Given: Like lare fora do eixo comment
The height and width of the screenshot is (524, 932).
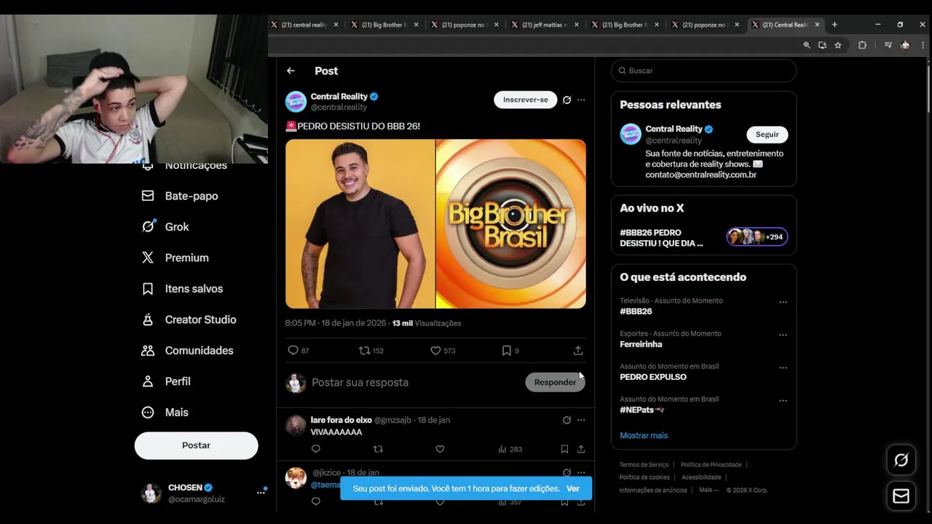Looking at the screenshot, I should (x=440, y=449).
